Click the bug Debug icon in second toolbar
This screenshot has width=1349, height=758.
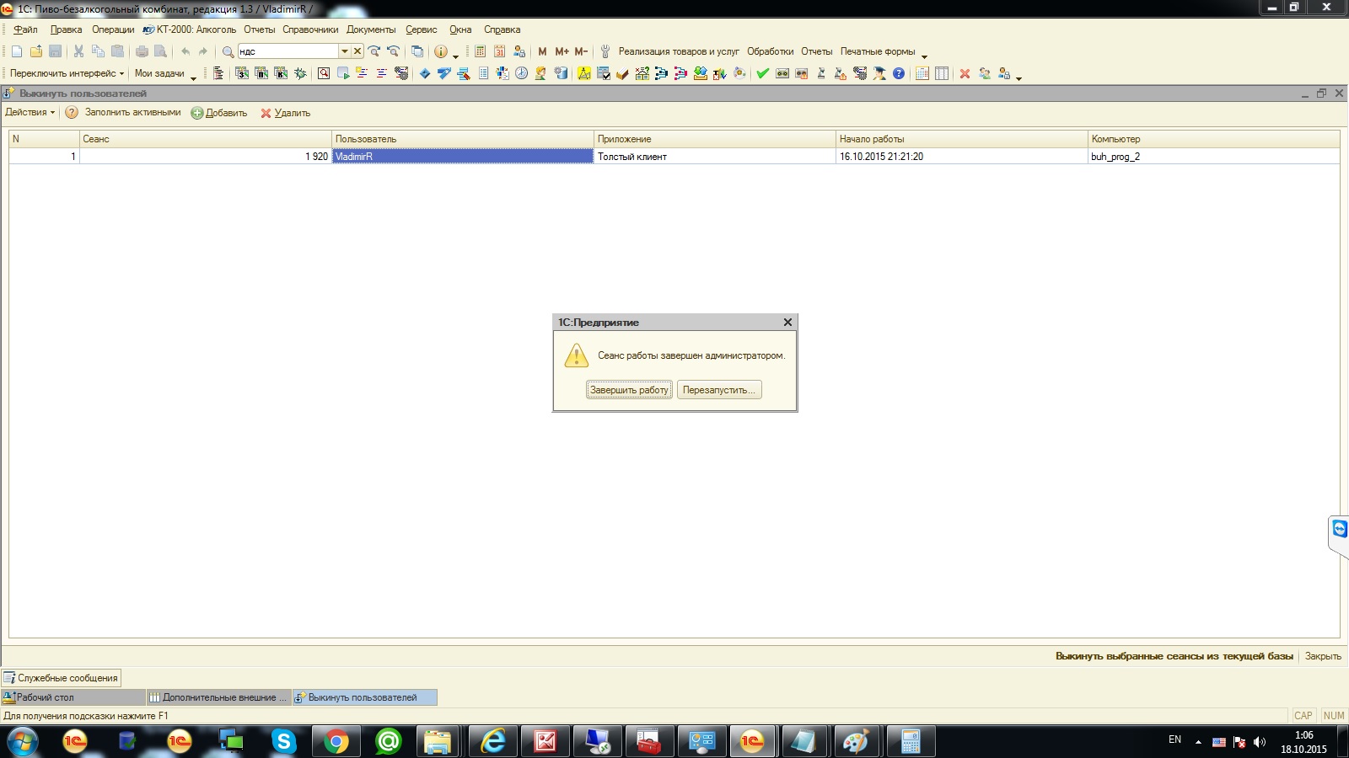[x=300, y=73]
